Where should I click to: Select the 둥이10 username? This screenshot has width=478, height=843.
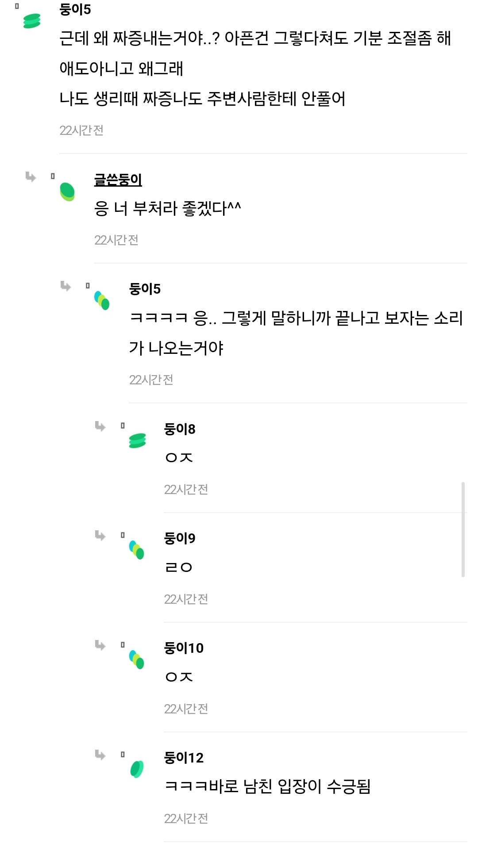184,648
